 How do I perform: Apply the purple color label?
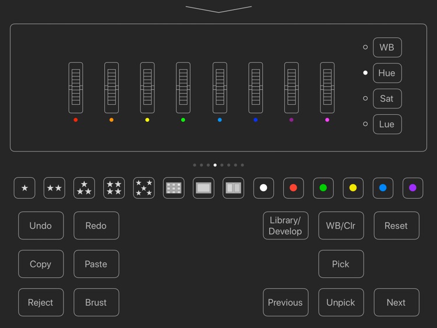[x=413, y=188]
